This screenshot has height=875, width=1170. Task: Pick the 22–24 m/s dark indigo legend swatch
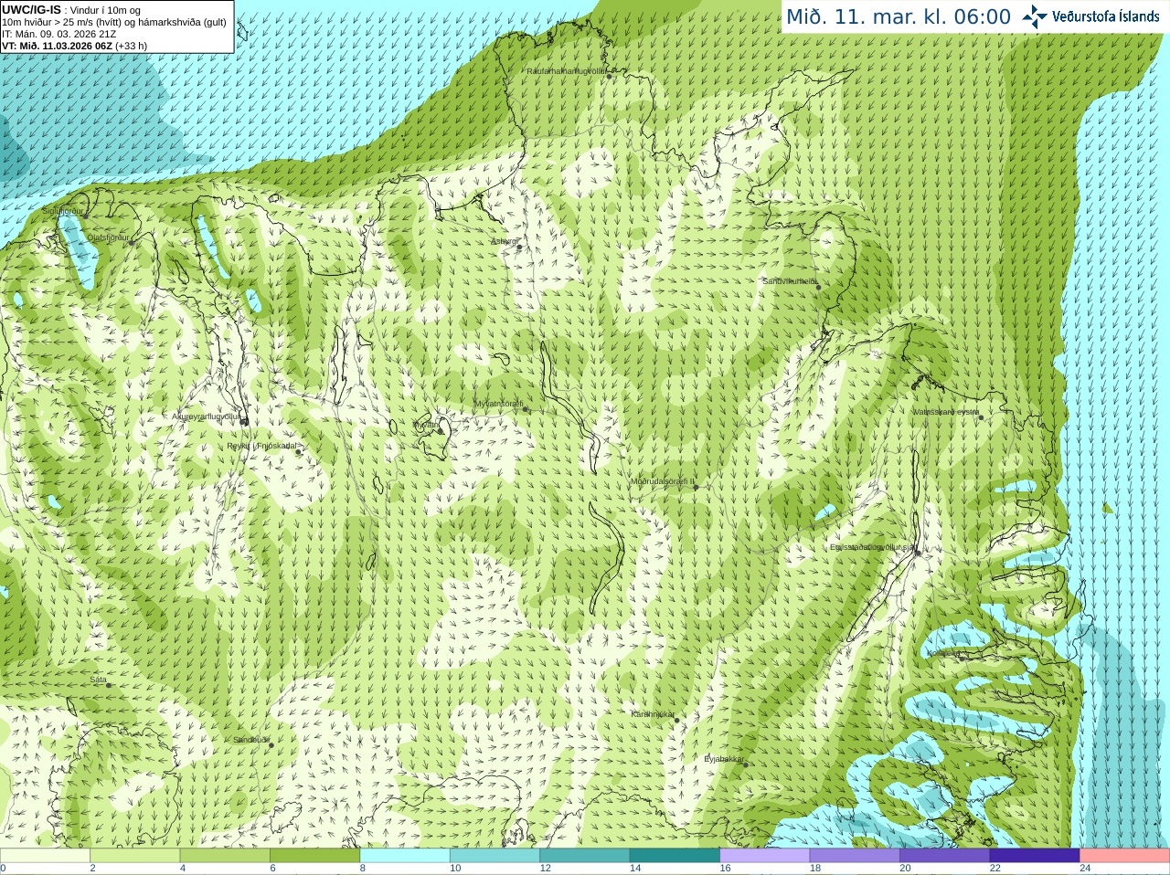pyautogui.click(x=1035, y=856)
